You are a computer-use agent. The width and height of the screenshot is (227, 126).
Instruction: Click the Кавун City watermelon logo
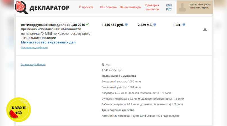19,110
